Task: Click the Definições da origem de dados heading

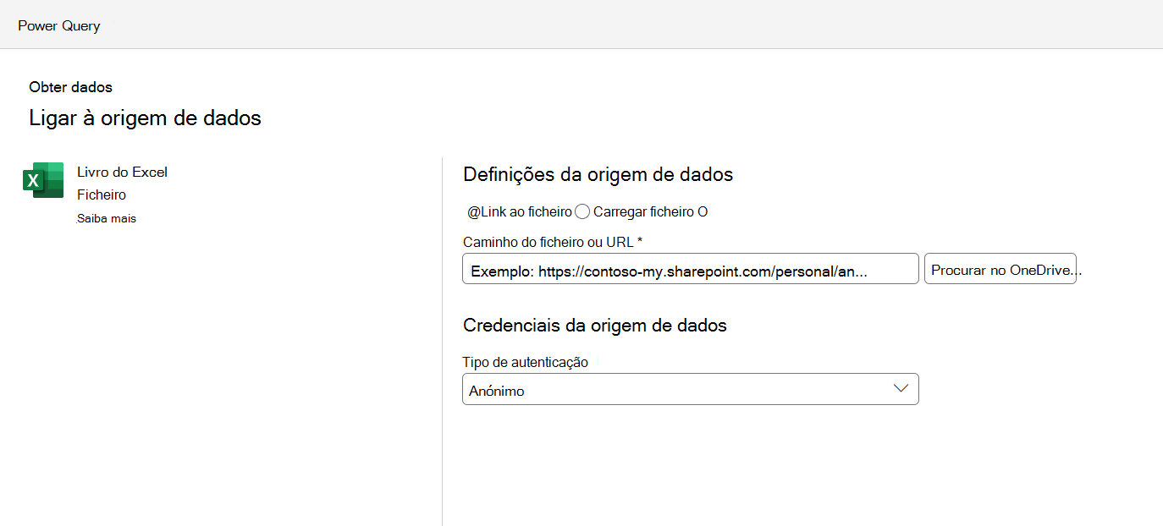Action: (x=598, y=175)
